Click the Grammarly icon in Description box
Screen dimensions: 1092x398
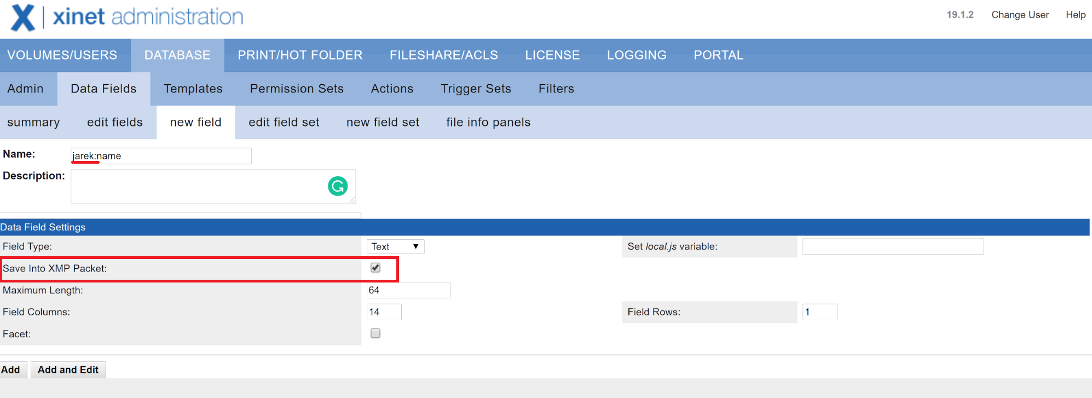pos(338,186)
